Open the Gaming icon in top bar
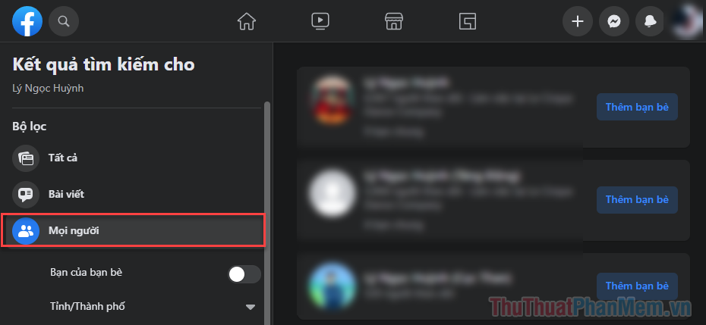This screenshot has height=325, width=706. pos(468,21)
